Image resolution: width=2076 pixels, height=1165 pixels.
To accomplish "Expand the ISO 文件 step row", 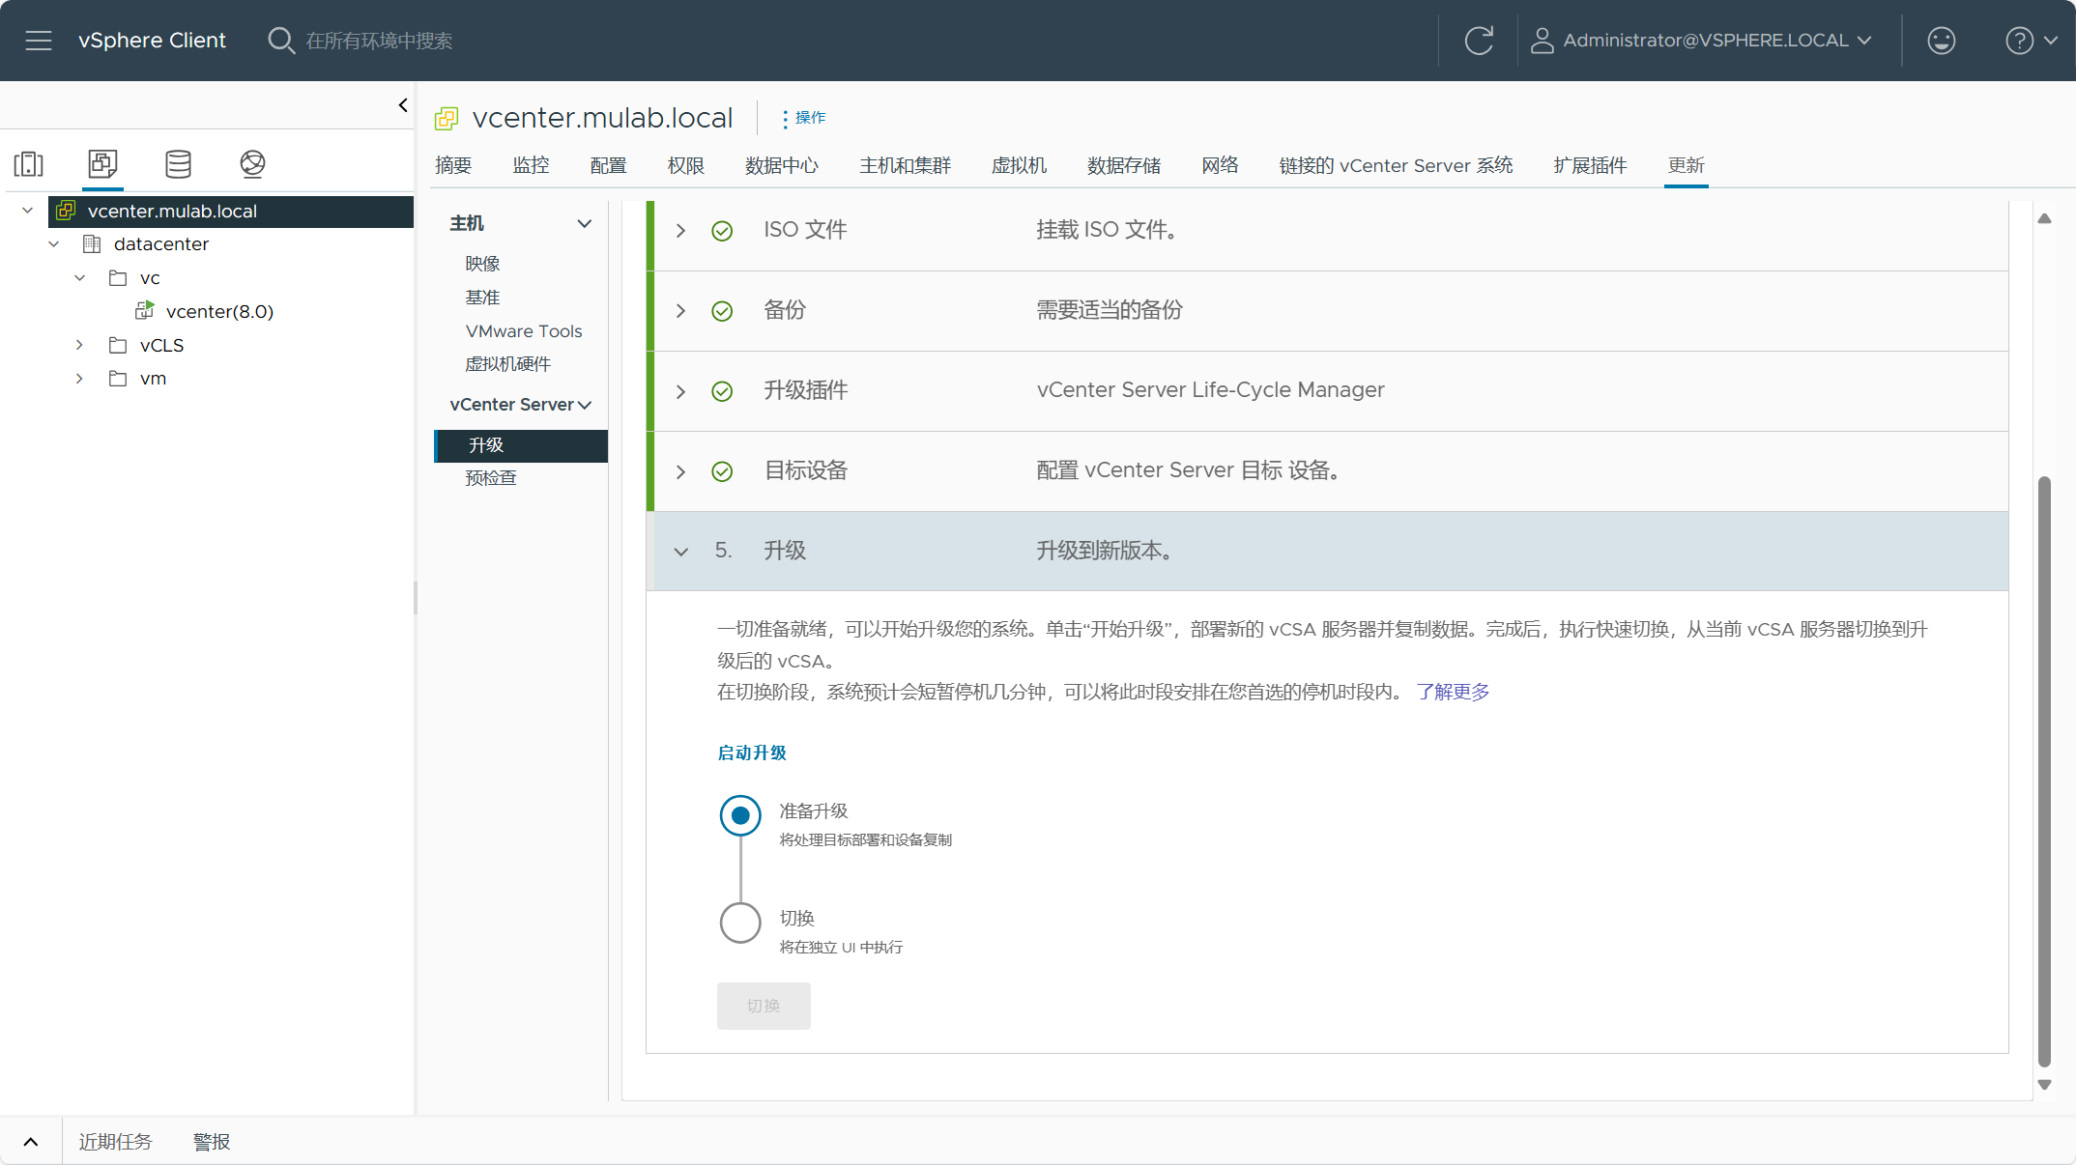I will point(680,231).
